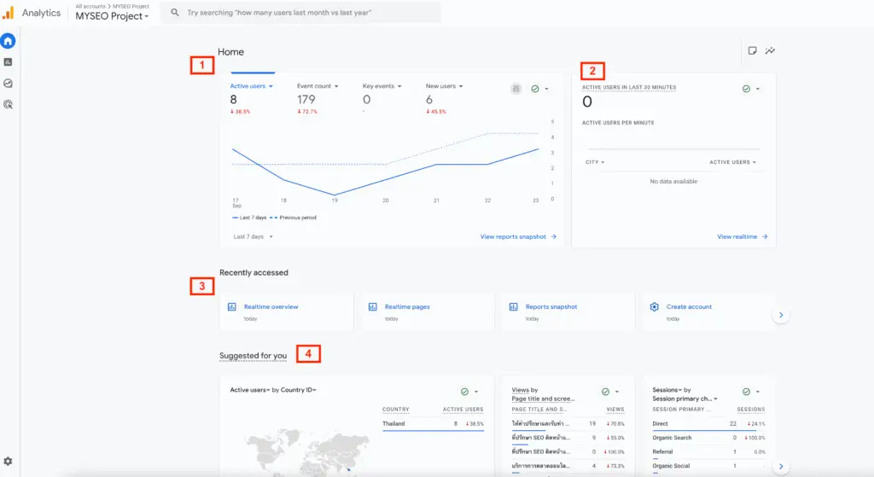874x477 pixels.
Task: Open Event count metric dropdown
Action: (x=318, y=86)
